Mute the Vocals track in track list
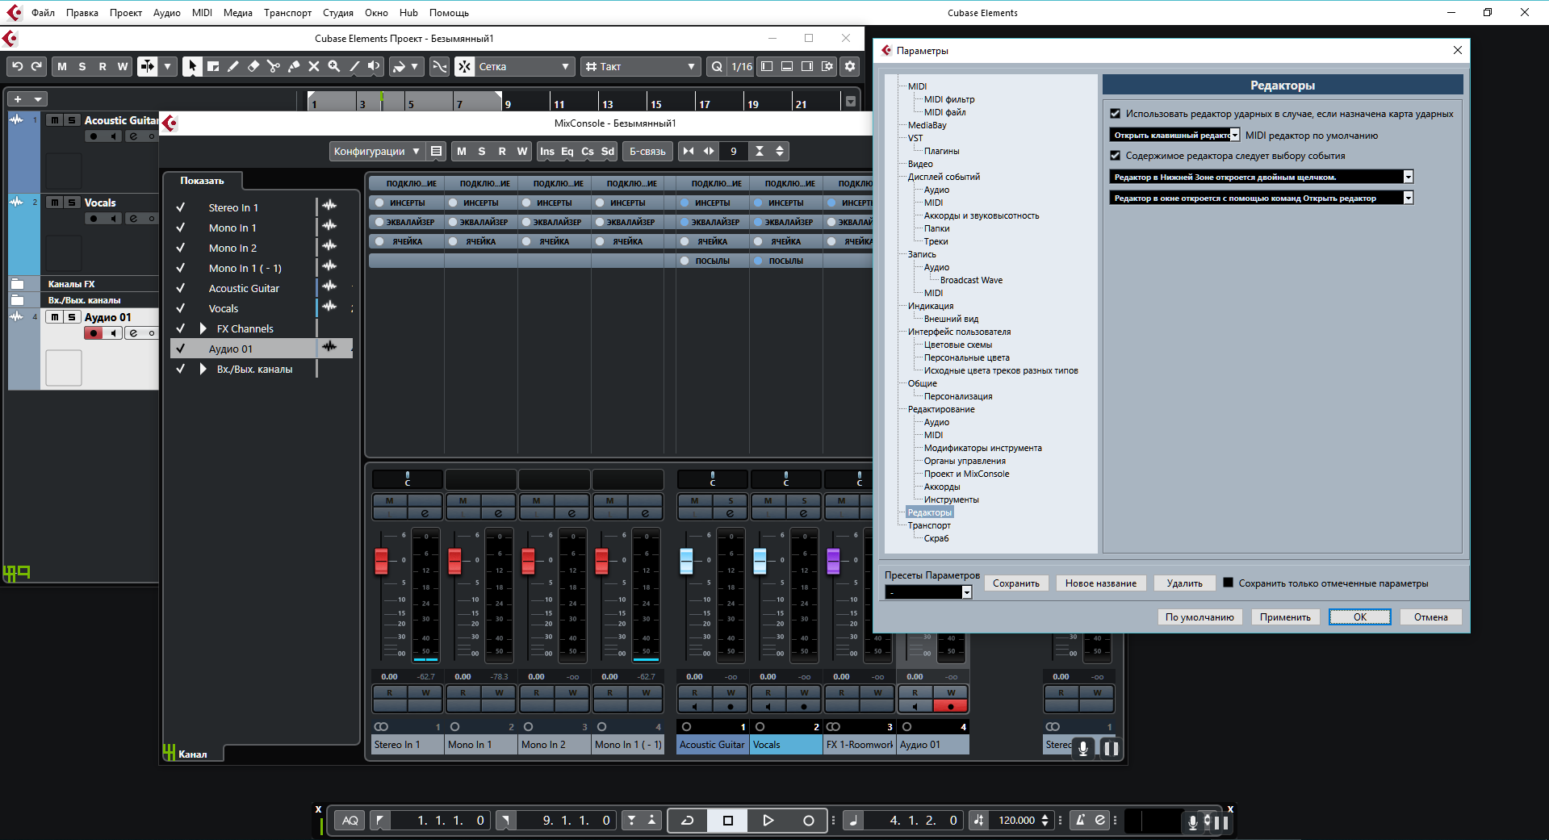Image resolution: width=1549 pixels, height=840 pixels. [54, 203]
